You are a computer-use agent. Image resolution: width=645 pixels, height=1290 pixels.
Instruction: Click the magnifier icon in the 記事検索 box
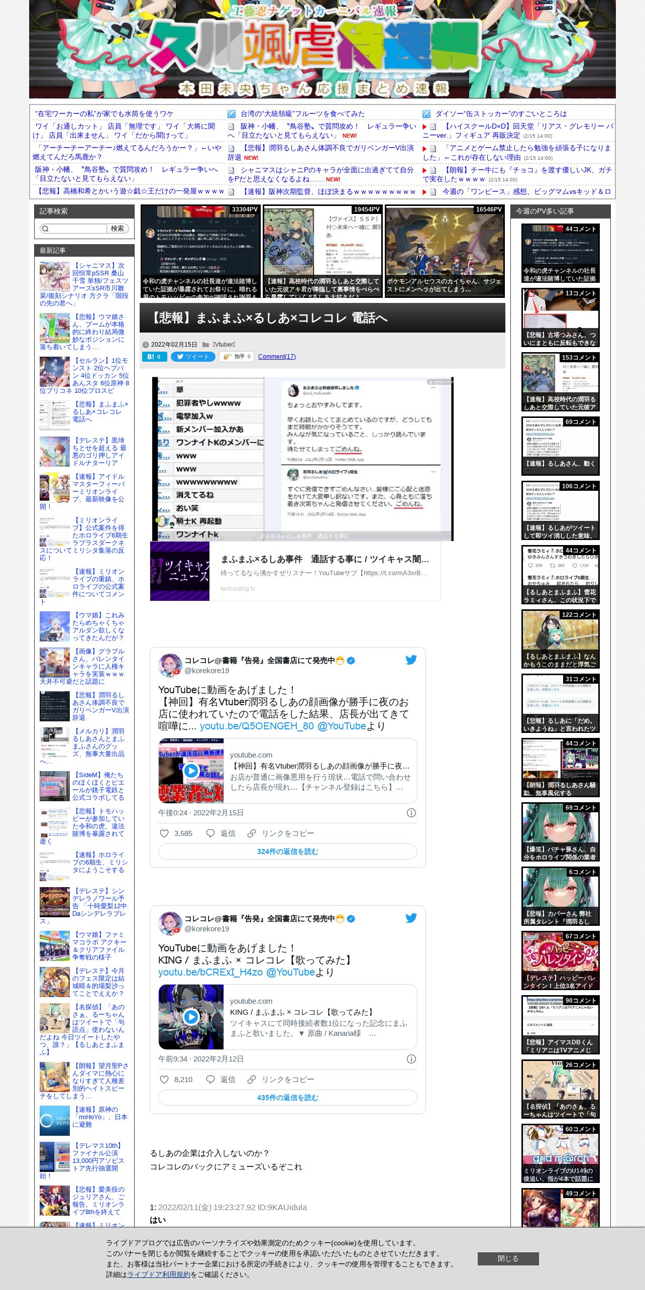[45, 229]
